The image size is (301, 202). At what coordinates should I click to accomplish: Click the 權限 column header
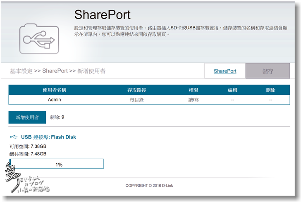(x=193, y=90)
